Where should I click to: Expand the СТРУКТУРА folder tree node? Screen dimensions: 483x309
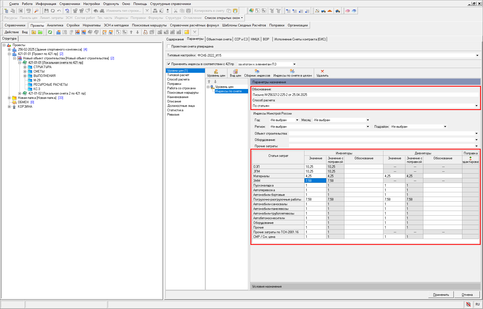click(25, 67)
